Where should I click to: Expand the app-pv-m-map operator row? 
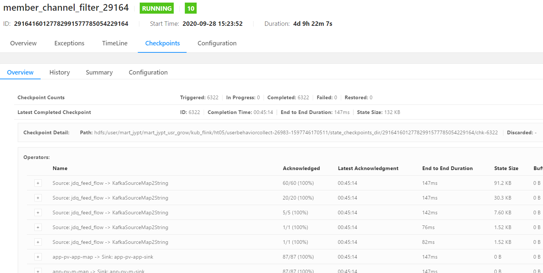tap(38, 270)
